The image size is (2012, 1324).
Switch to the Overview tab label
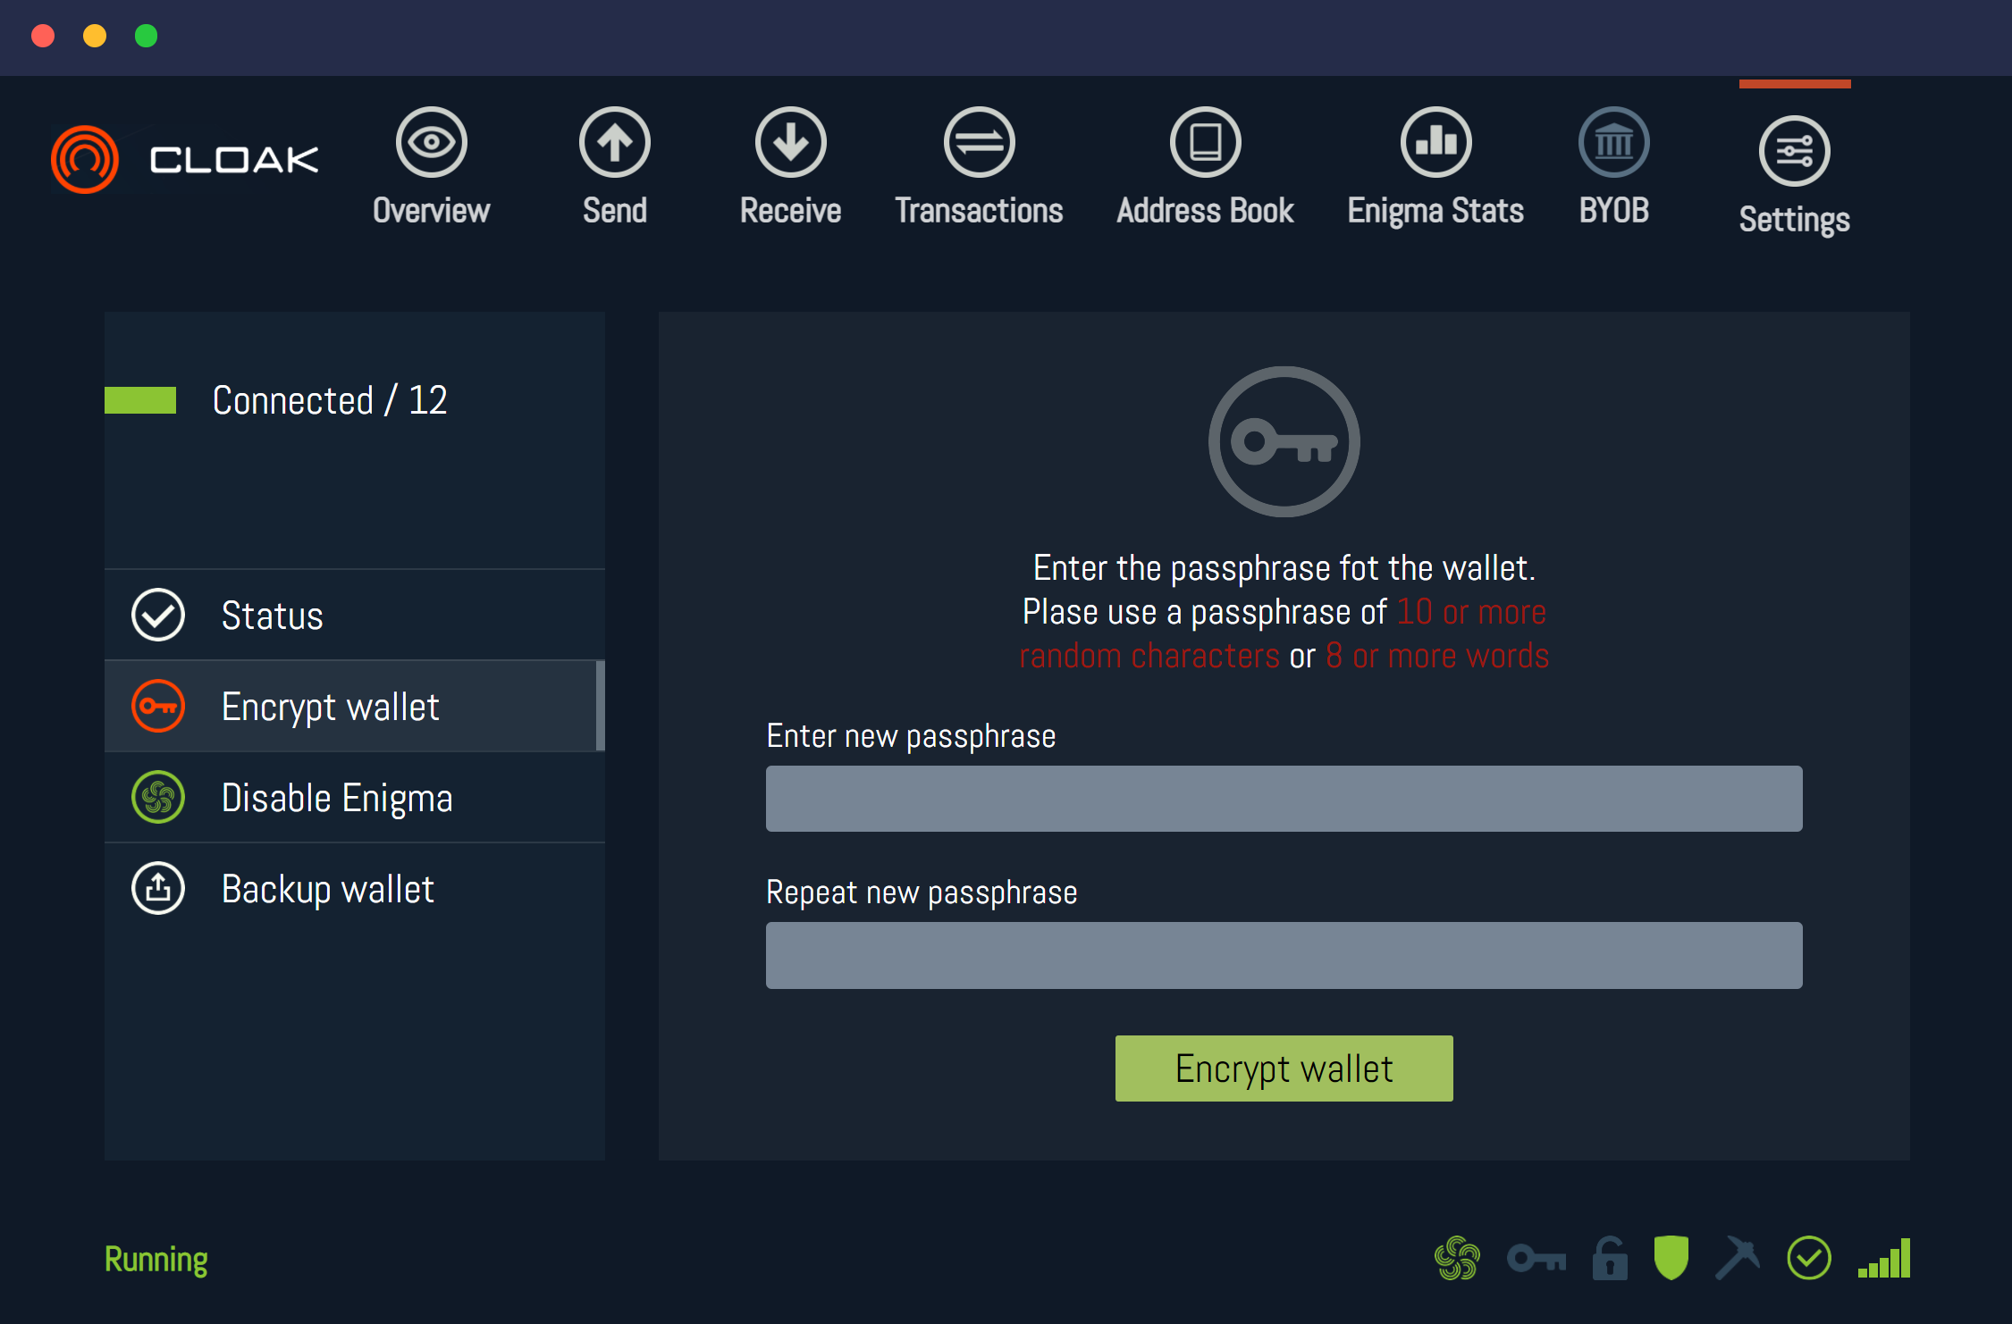[432, 211]
